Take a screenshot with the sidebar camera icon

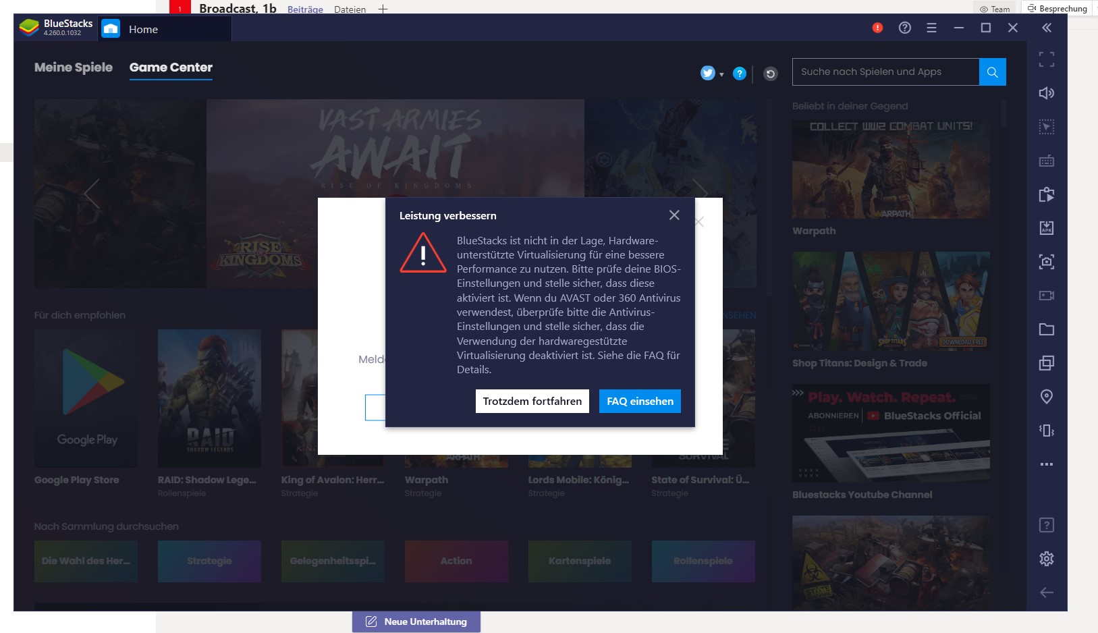pyautogui.click(x=1046, y=262)
